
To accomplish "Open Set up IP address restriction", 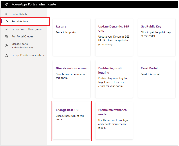I will click(28, 55).
